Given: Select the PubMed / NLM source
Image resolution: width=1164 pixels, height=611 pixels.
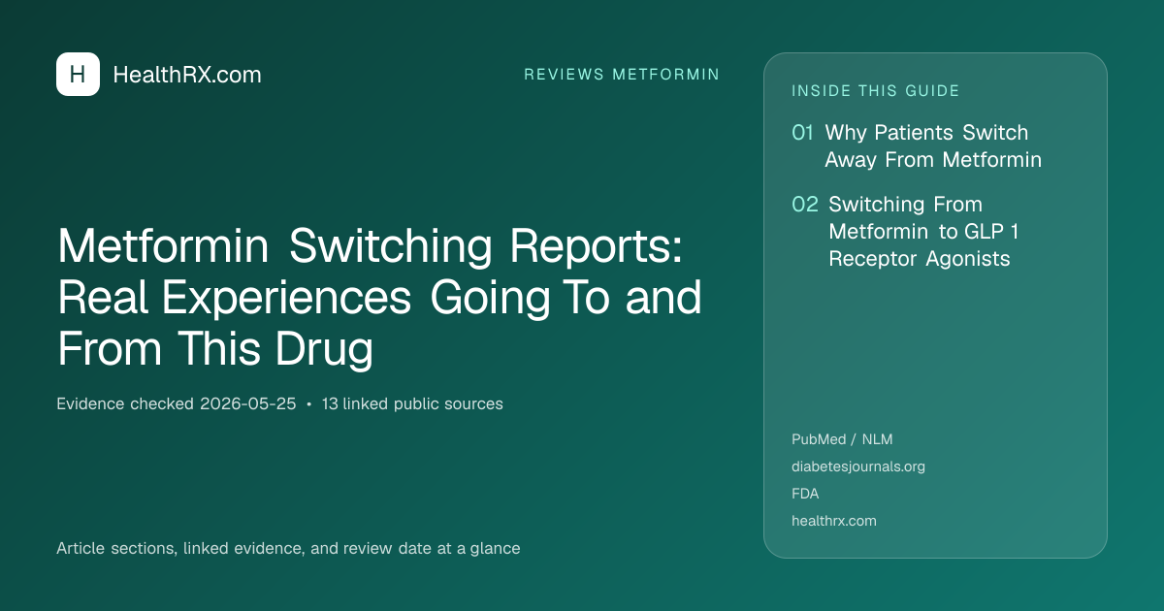Looking at the screenshot, I should pyautogui.click(x=842, y=439).
